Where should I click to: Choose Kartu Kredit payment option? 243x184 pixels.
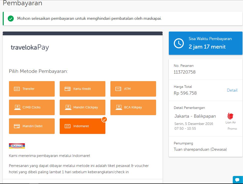coord(82,89)
